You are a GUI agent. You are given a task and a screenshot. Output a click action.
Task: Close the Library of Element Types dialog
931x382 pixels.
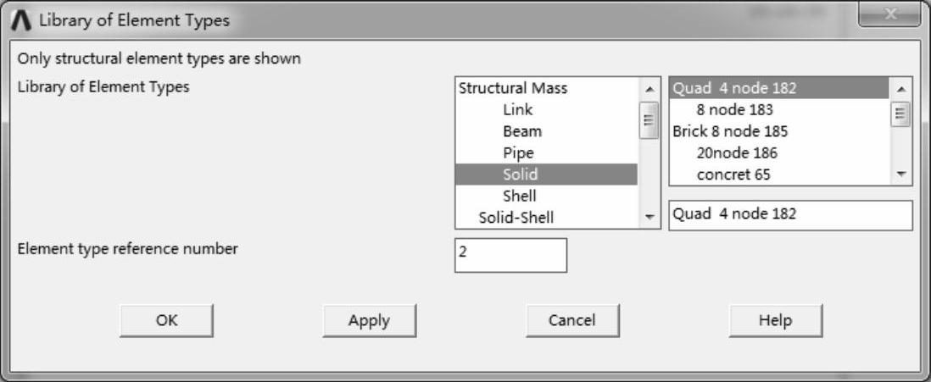pyautogui.click(x=888, y=19)
